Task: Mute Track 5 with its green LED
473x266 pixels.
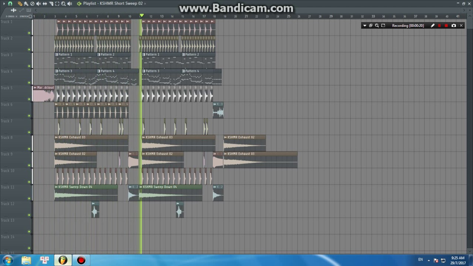Action: pyautogui.click(x=29, y=99)
